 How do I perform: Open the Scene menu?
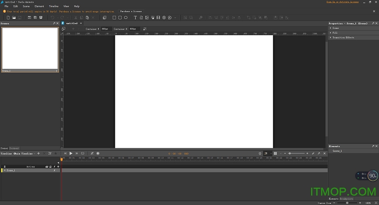click(x=26, y=6)
